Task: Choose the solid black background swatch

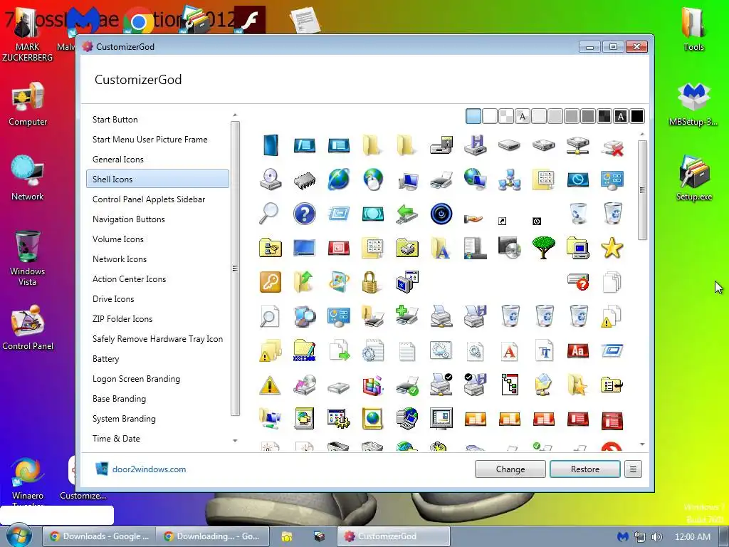Action: click(637, 116)
